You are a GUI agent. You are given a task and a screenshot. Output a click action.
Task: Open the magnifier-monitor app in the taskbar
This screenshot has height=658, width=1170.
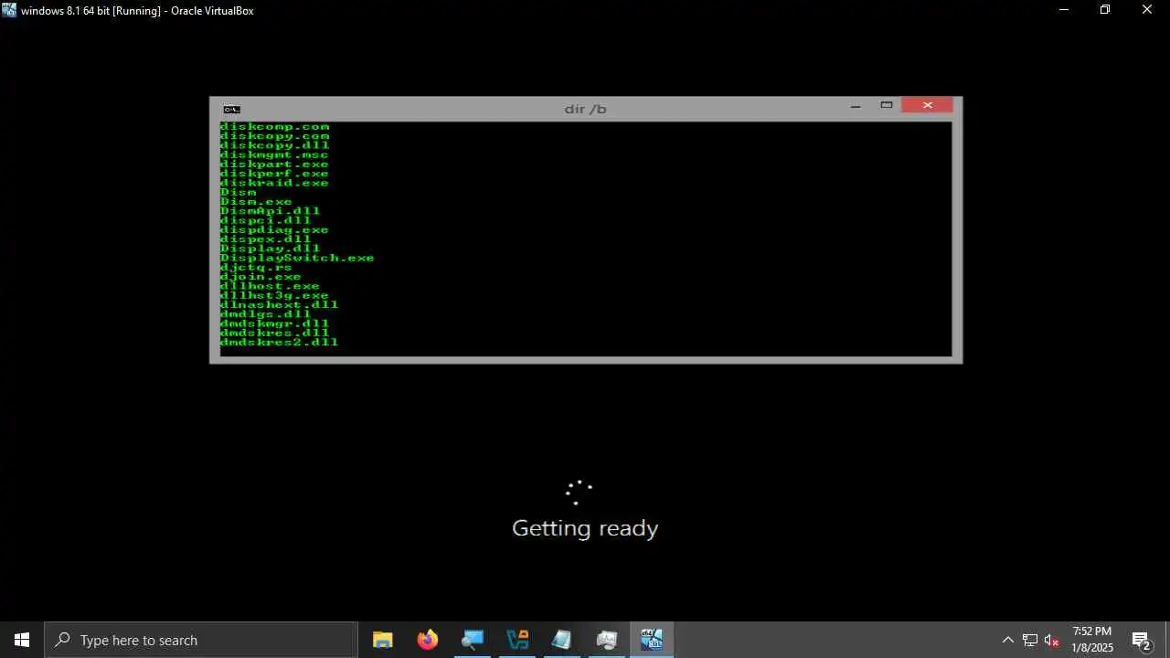[473, 640]
